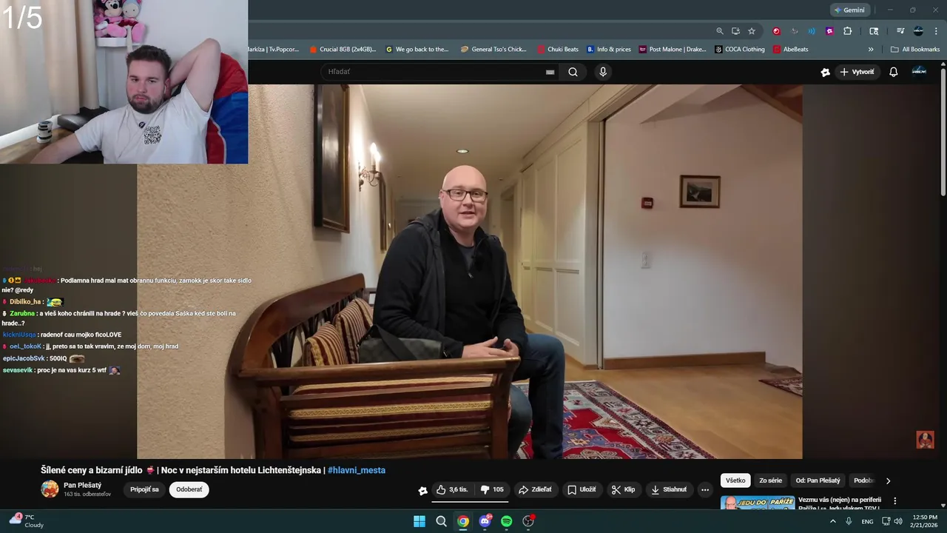Open Pan Plešatý channel avatar
947x533 pixels.
pyautogui.click(x=50, y=489)
